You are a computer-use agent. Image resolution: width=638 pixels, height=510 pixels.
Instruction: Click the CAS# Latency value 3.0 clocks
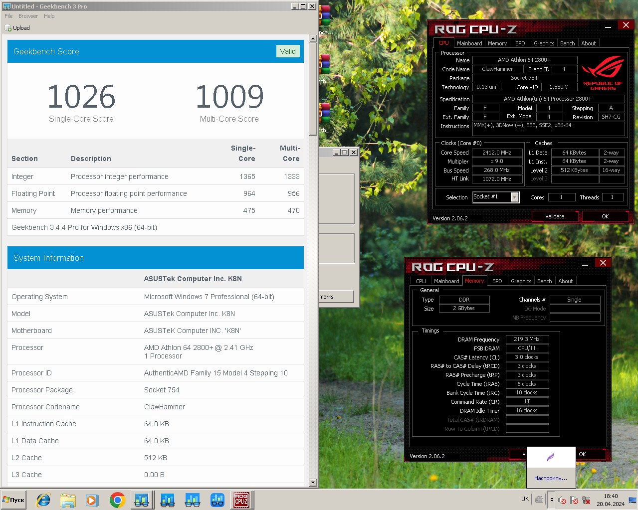click(x=527, y=357)
